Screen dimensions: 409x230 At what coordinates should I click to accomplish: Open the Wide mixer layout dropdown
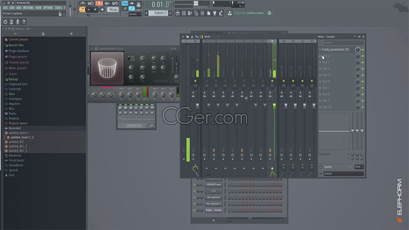click(211, 37)
